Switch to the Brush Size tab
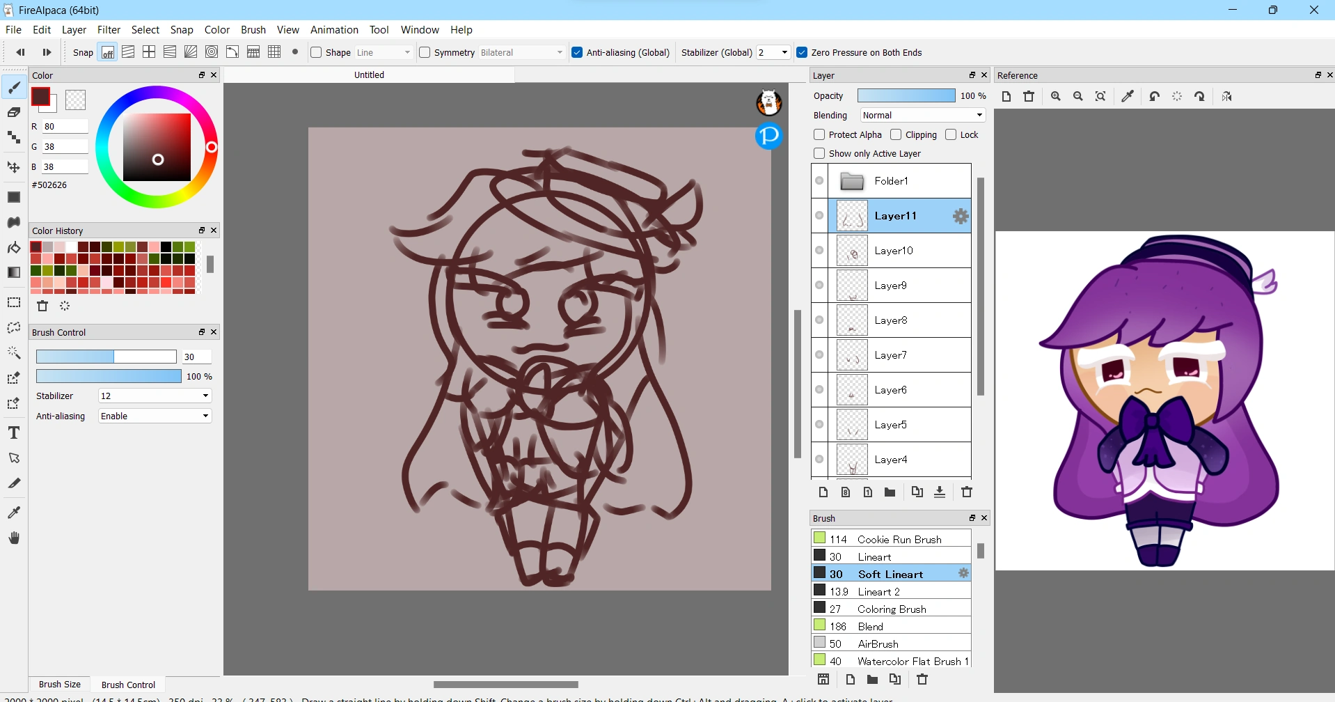 click(59, 684)
